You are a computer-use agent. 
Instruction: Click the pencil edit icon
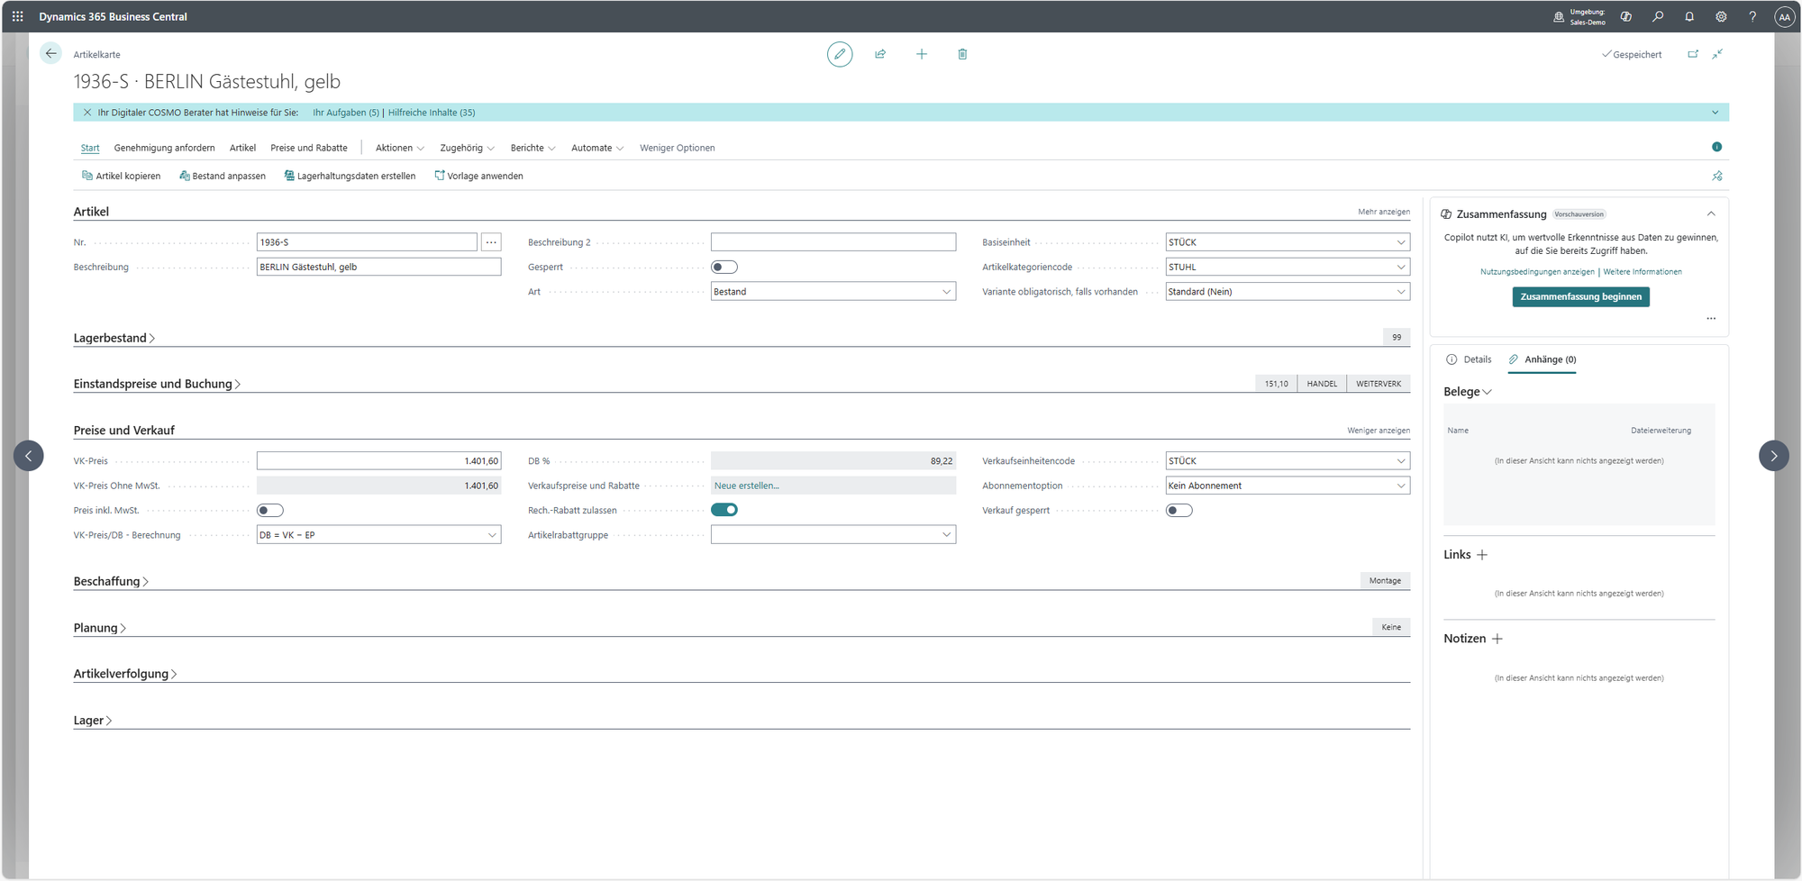839,54
